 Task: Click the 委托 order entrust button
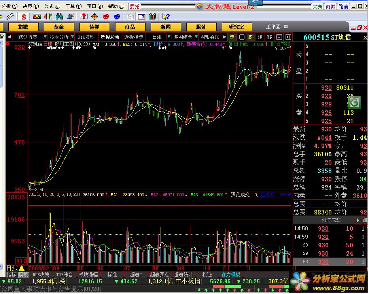[x=134, y=6]
